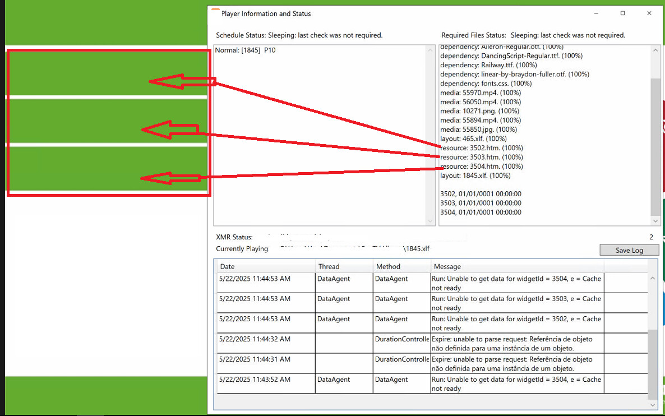Click the up arrow on Required Files scrollbar
The width and height of the screenshot is (665, 416).
(x=654, y=50)
